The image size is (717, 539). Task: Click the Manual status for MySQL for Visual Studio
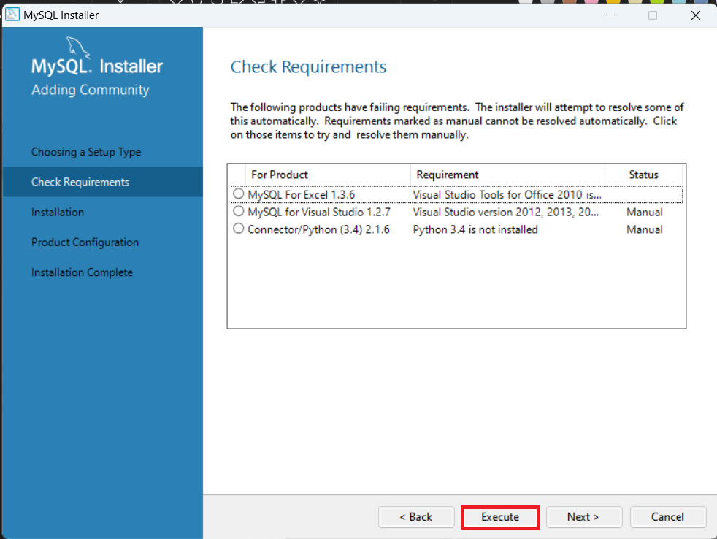tap(644, 213)
